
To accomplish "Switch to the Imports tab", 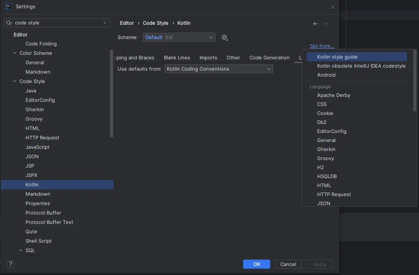I will pos(208,58).
